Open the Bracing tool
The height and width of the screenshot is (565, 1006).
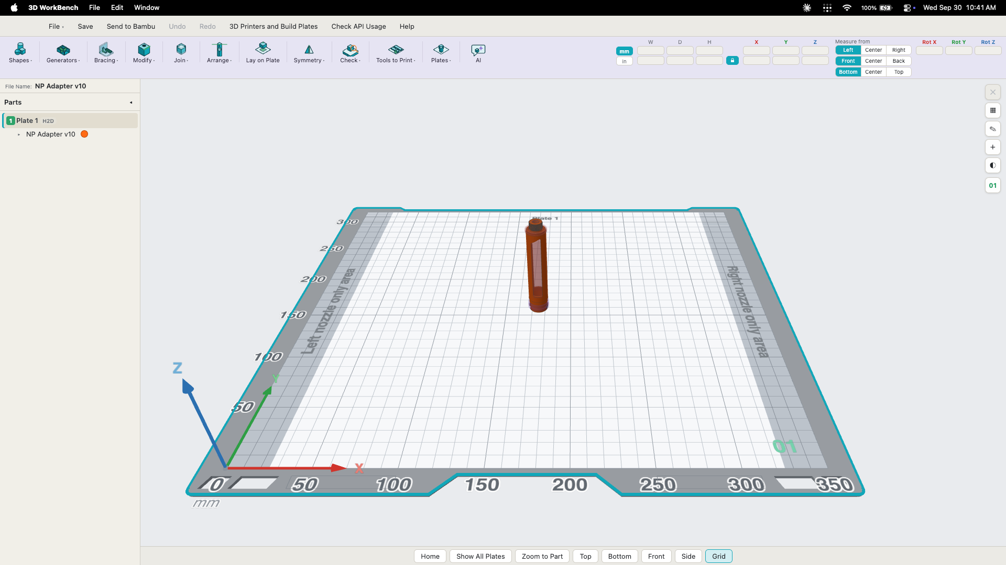(106, 53)
